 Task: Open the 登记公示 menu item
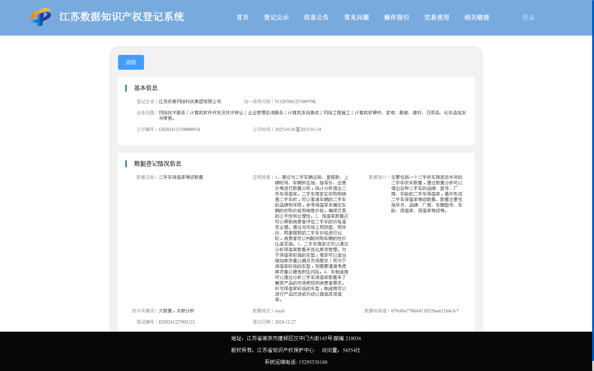[x=276, y=17]
